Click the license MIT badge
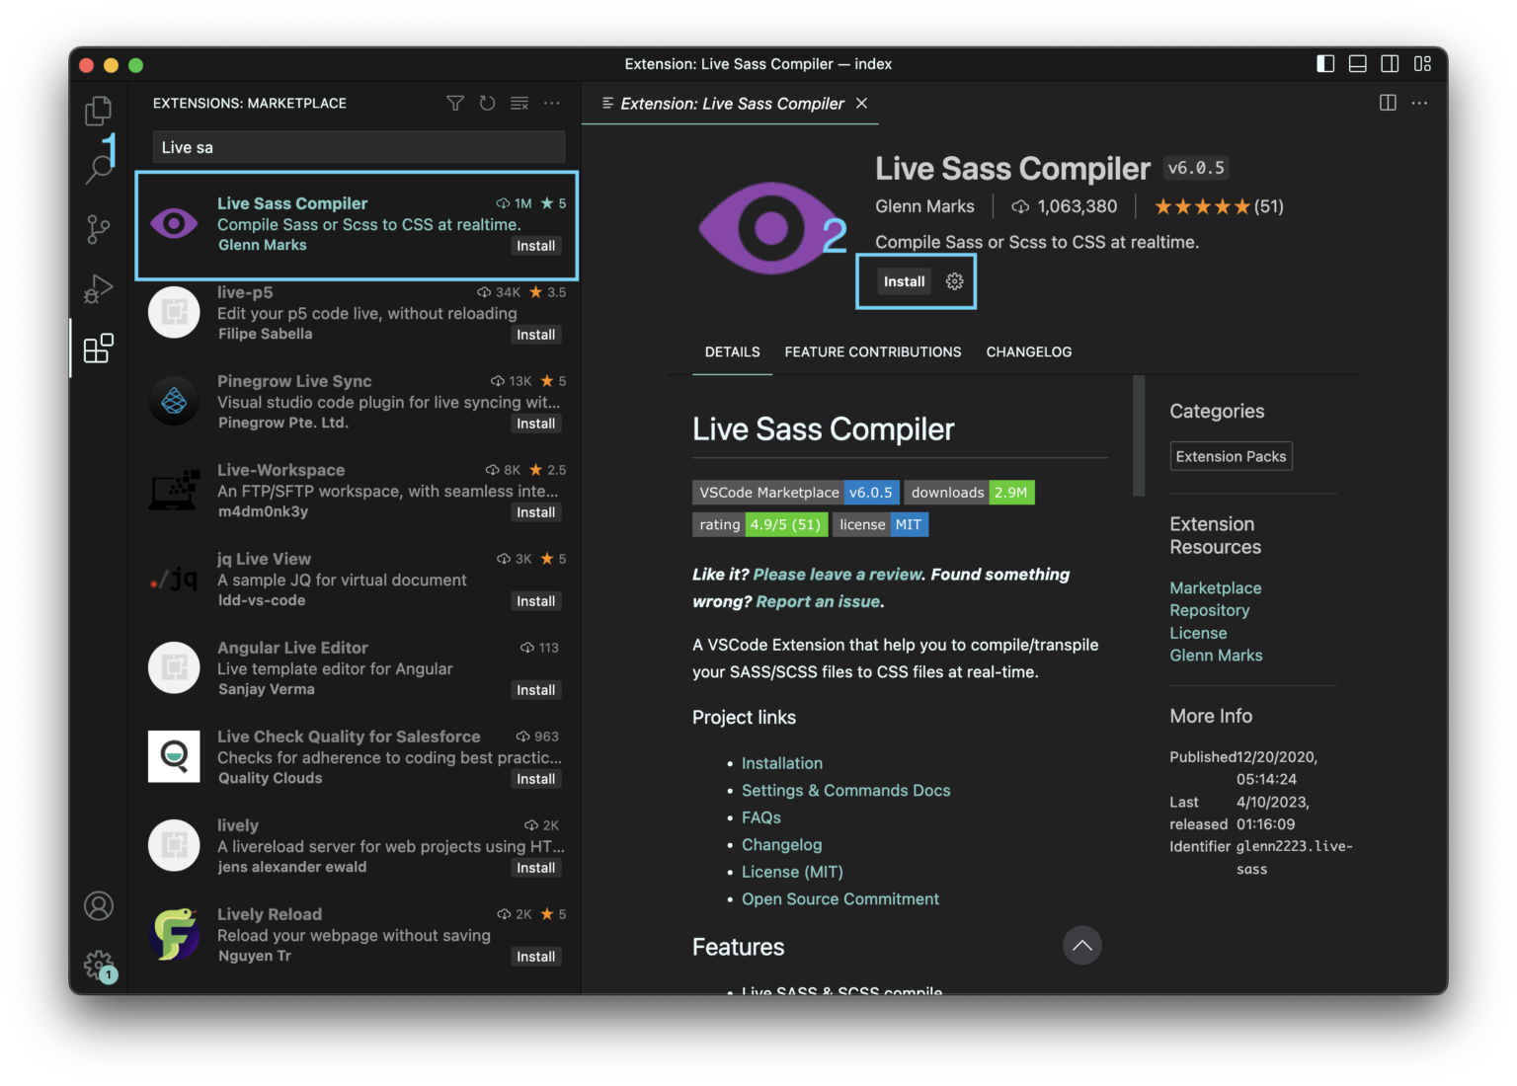Image resolution: width=1517 pixels, height=1086 pixels. click(x=881, y=524)
